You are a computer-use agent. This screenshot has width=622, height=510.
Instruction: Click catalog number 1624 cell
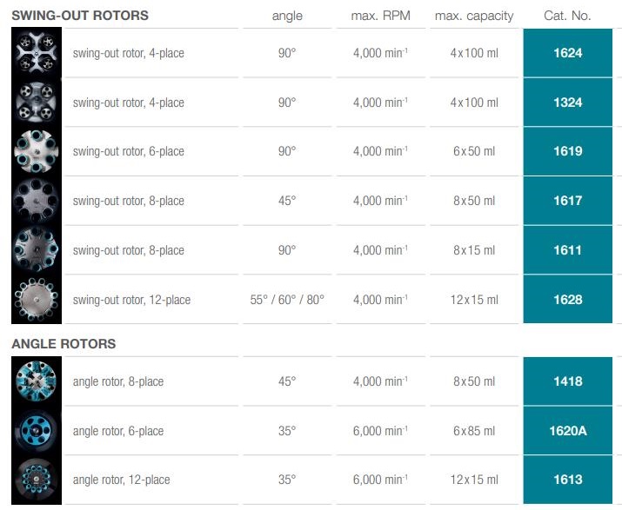[x=567, y=53]
